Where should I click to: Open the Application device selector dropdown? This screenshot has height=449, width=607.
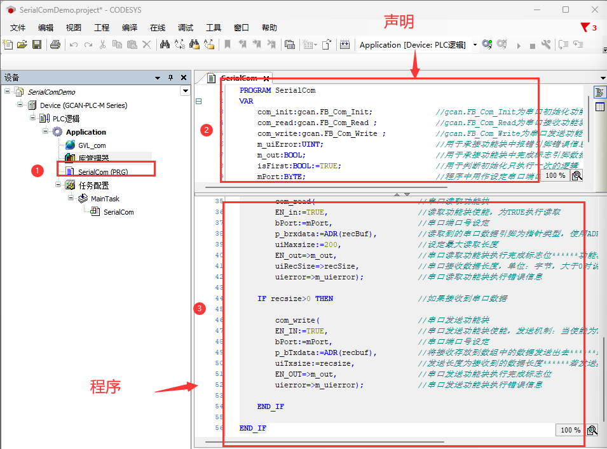(474, 45)
